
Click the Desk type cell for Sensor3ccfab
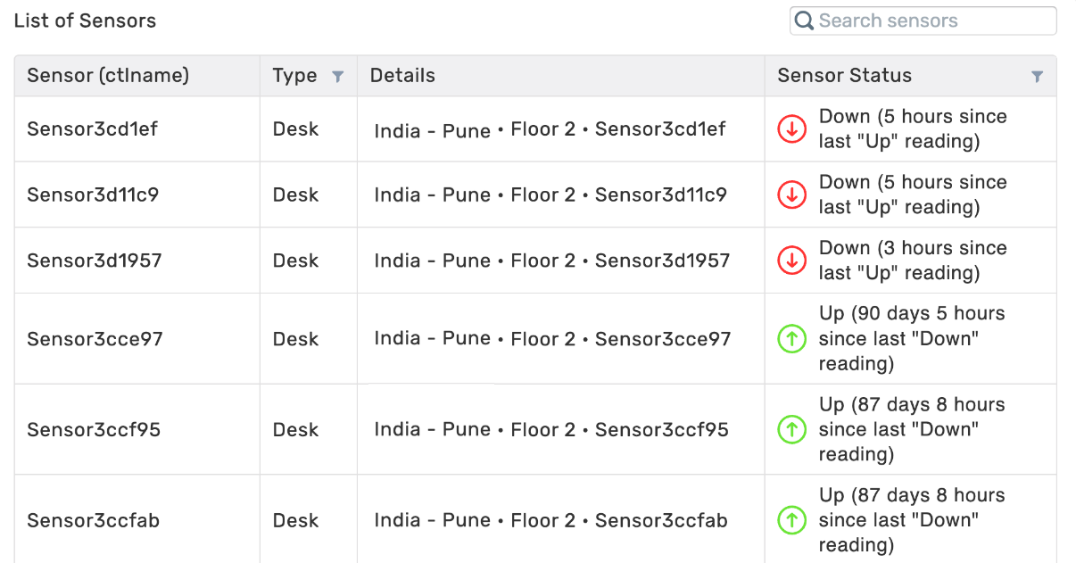(295, 520)
